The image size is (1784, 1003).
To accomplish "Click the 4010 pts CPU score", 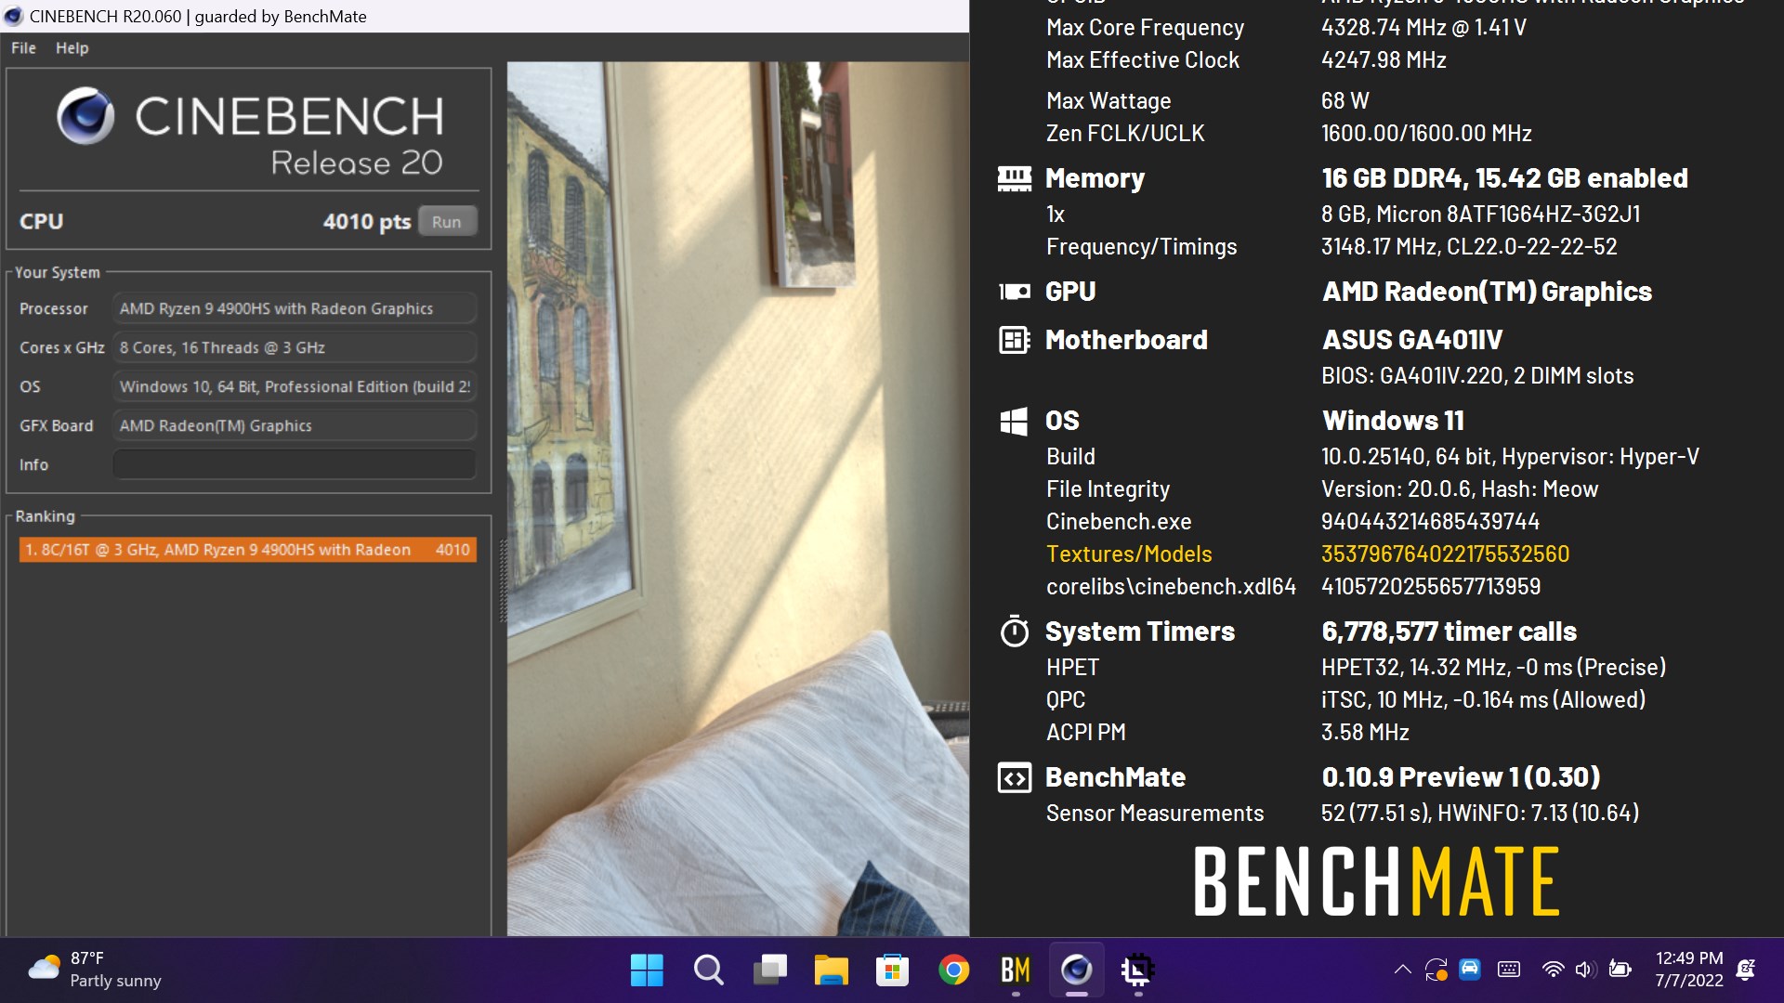I will point(366,222).
